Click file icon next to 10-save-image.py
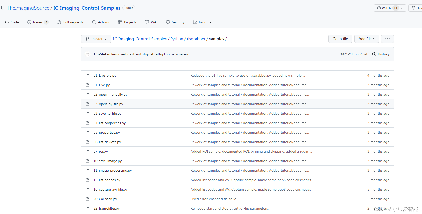The height and width of the screenshot is (214, 422). tap(87, 161)
